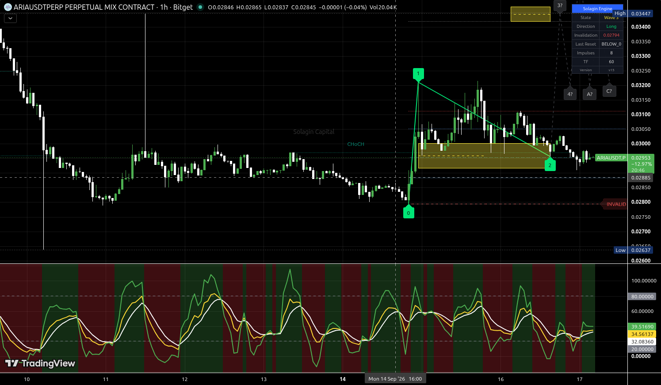Screen dimensions: 661x385
Task: Click the BELOW_0 reset value
Action: click(611, 44)
